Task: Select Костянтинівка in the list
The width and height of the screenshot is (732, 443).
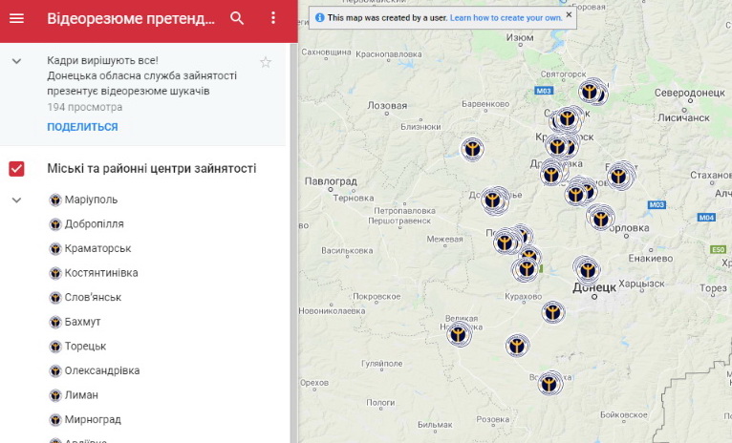Action: pyautogui.click(x=101, y=273)
